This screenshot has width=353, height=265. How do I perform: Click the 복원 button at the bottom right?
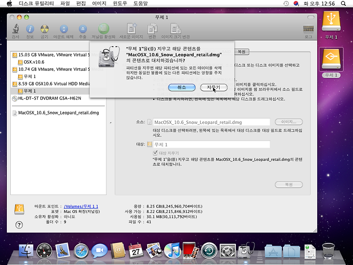tap(289, 185)
